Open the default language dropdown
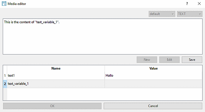The width and height of the screenshot is (205, 112). pos(162,14)
